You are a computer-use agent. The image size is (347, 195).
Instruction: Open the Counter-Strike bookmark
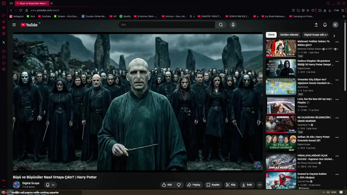pyautogui.click(x=94, y=16)
